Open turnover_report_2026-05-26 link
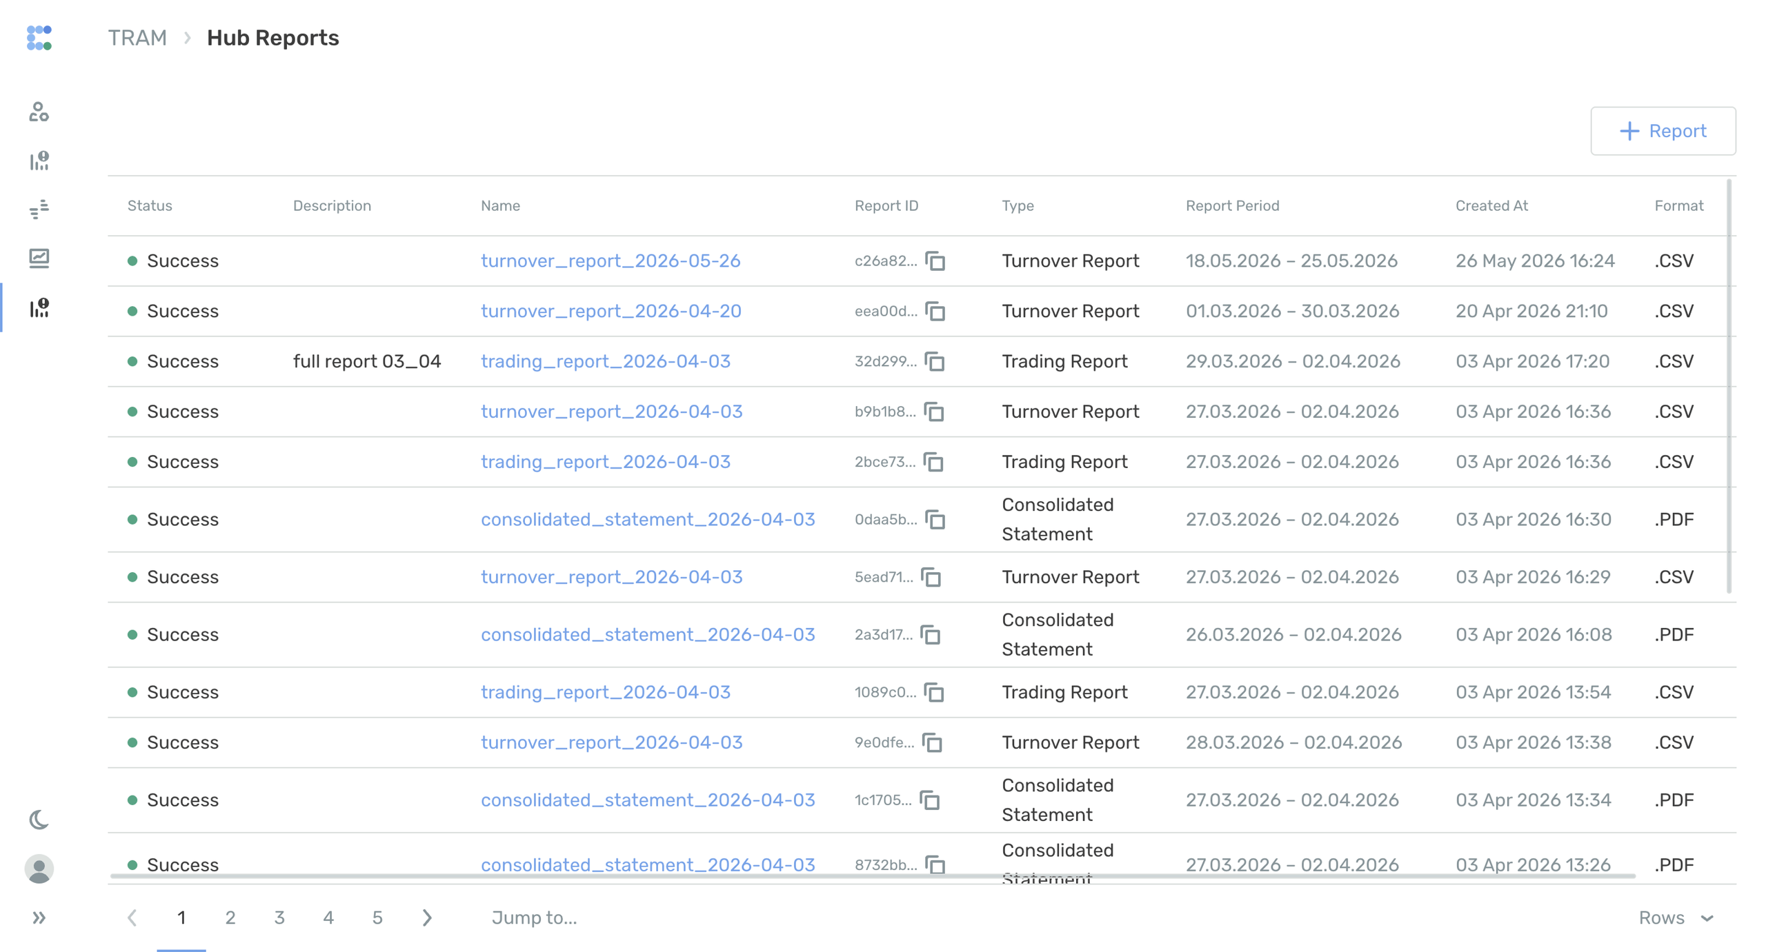The height and width of the screenshot is (952, 1766). point(611,261)
